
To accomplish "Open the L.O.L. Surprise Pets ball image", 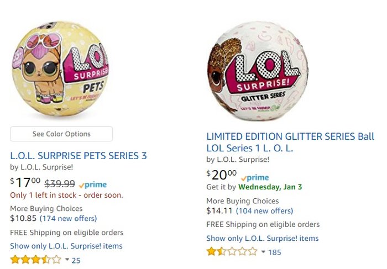I will [x=61, y=68].
